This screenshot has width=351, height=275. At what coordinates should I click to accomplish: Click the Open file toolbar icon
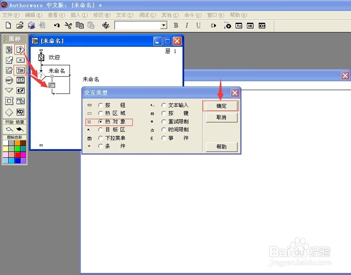[19, 26]
